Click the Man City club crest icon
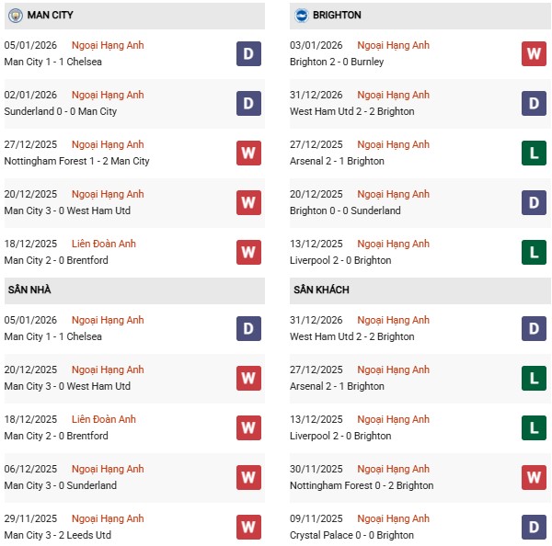Viewport: 552px width, 546px height. coord(15,16)
